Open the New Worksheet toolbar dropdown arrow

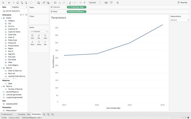click(x=41, y=3)
